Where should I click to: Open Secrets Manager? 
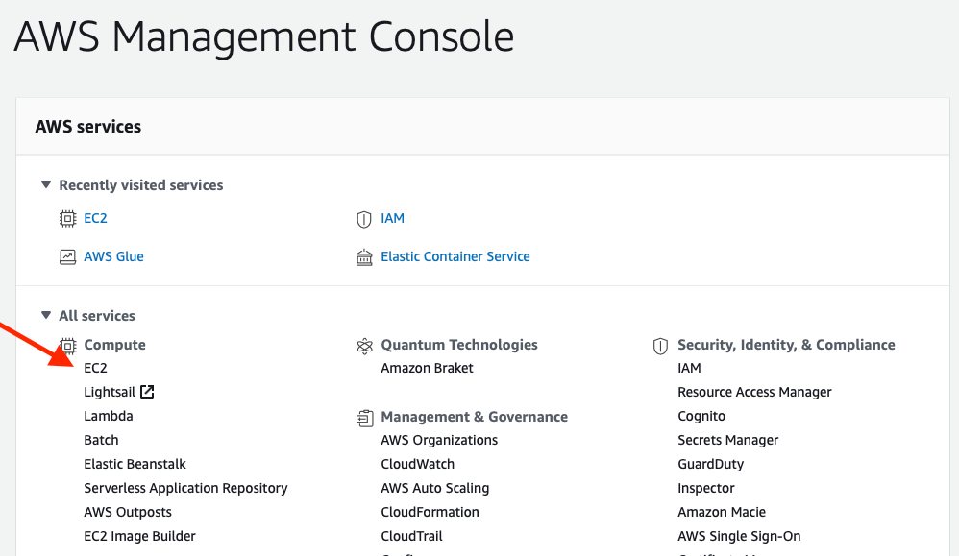[x=727, y=440]
